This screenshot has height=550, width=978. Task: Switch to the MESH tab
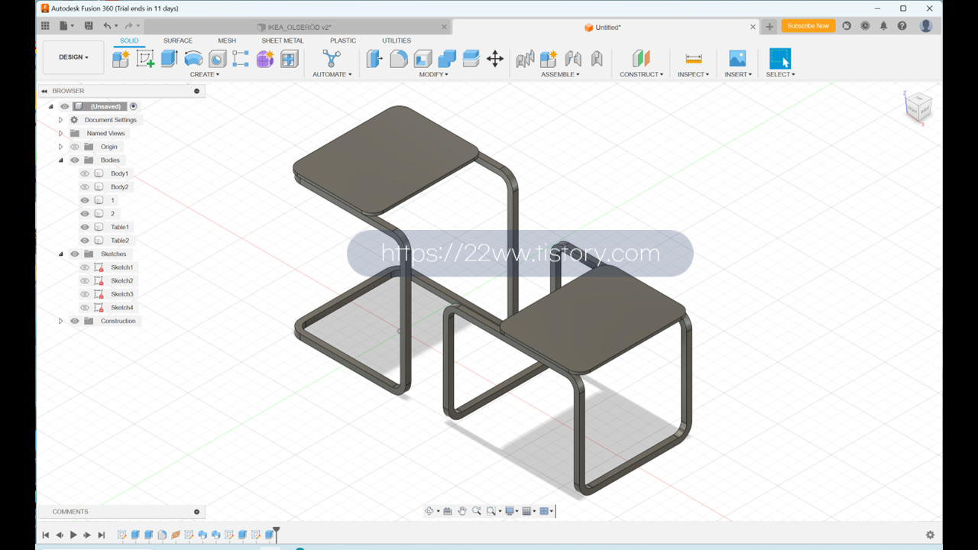click(x=227, y=40)
